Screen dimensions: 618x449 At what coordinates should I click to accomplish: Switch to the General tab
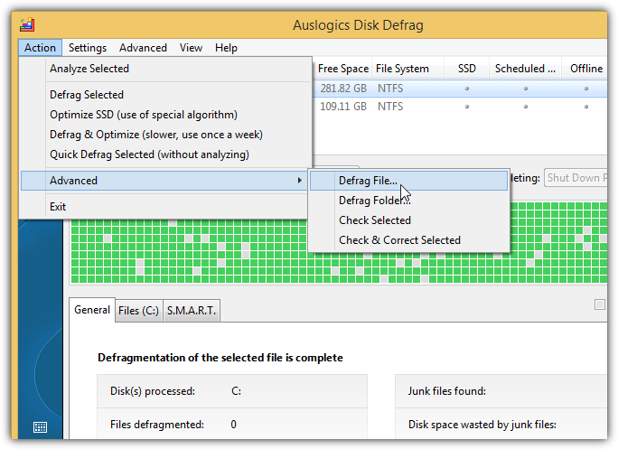[x=92, y=310]
